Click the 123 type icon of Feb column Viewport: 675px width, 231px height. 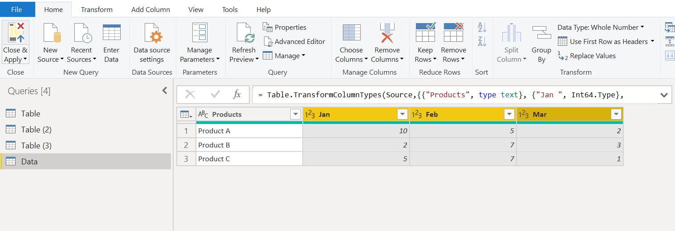pos(417,115)
